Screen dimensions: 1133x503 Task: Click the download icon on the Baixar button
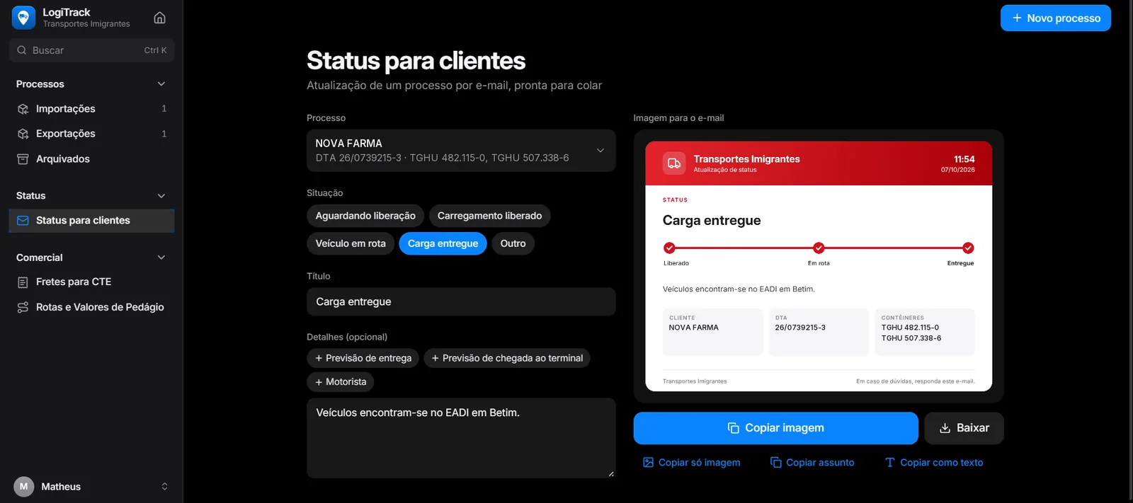pyautogui.click(x=945, y=428)
